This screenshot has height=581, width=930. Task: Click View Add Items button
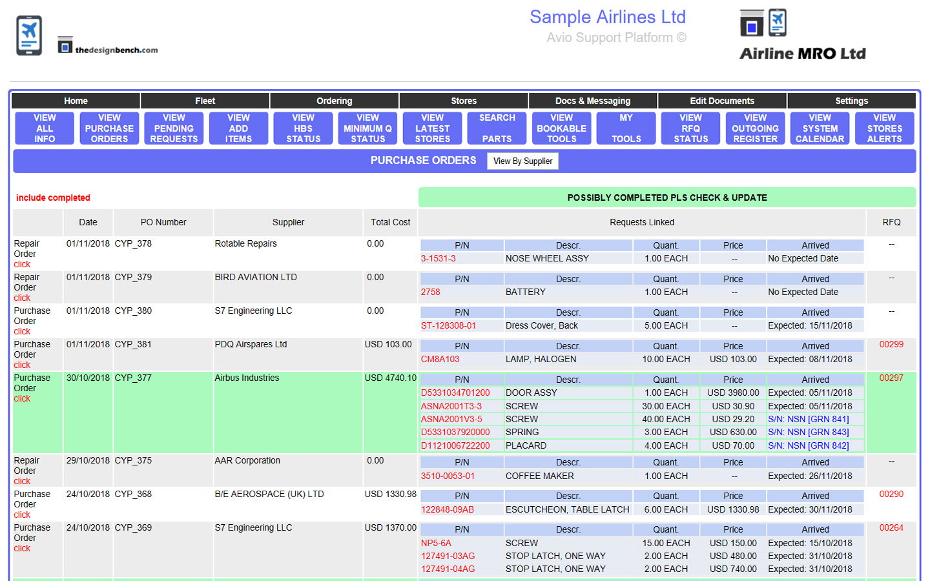(238, 128)
